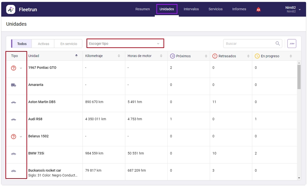Click the Retrasados exclamation icon
This screenshot has height=187, width=308.
click(215, 56)
